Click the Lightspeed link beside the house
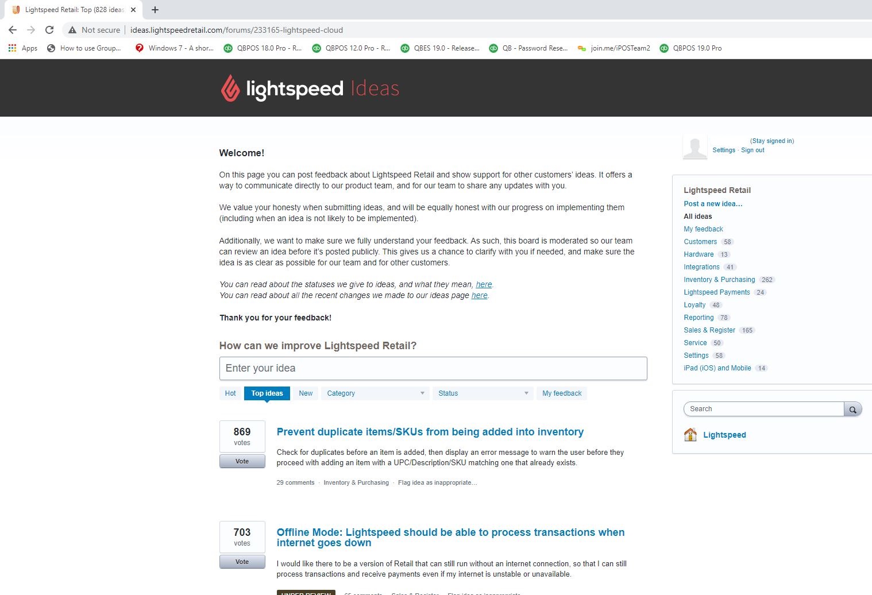Image resolution: width=872 pixels, height=595 pixels. pos(724,435)
